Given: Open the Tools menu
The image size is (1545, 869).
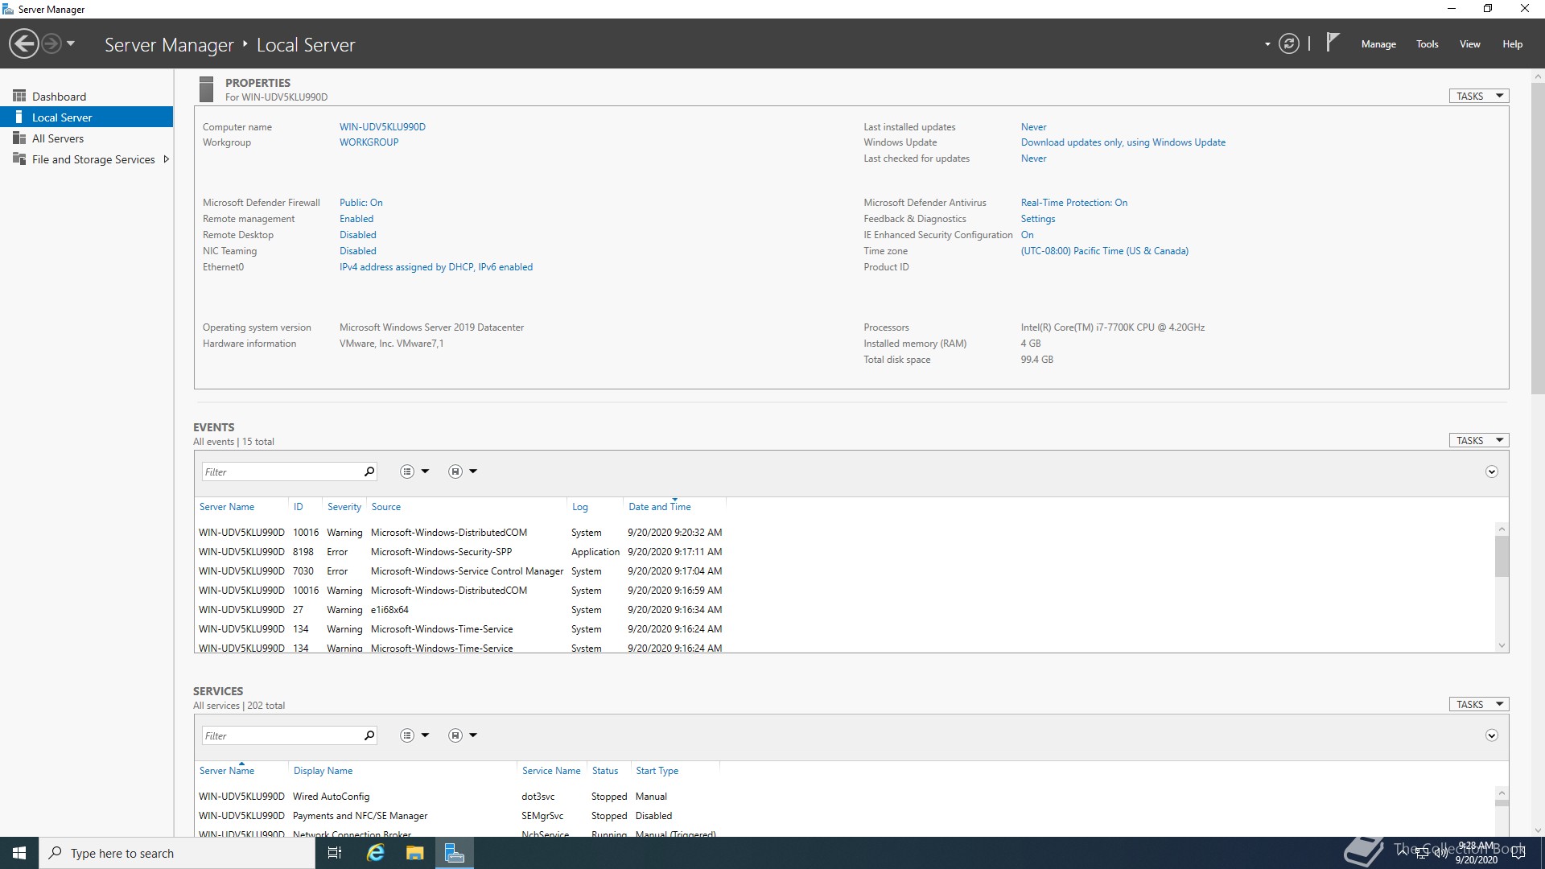Looking at the screenshot, I should click(1428, 44).
